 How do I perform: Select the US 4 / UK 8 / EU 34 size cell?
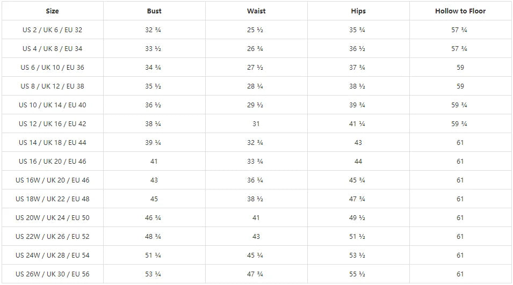pos(53,49)
